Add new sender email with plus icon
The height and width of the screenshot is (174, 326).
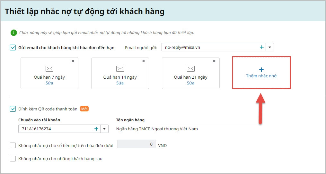(262, 48)
